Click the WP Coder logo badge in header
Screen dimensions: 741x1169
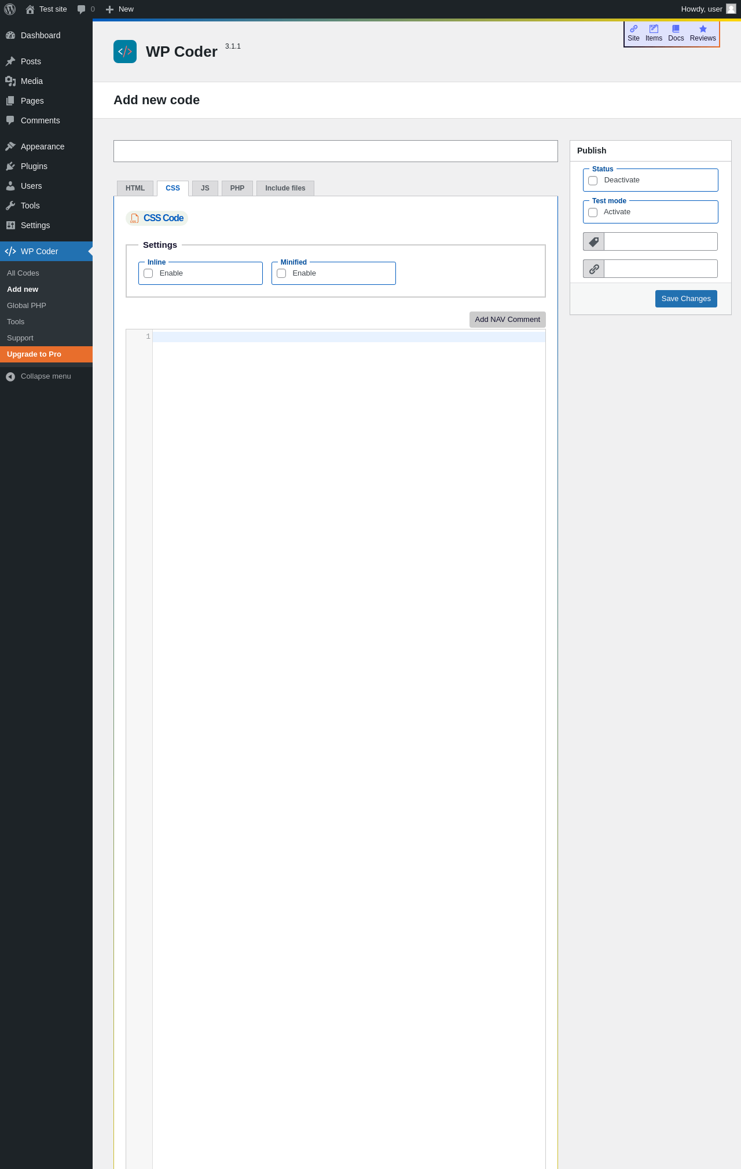(125, 52)
